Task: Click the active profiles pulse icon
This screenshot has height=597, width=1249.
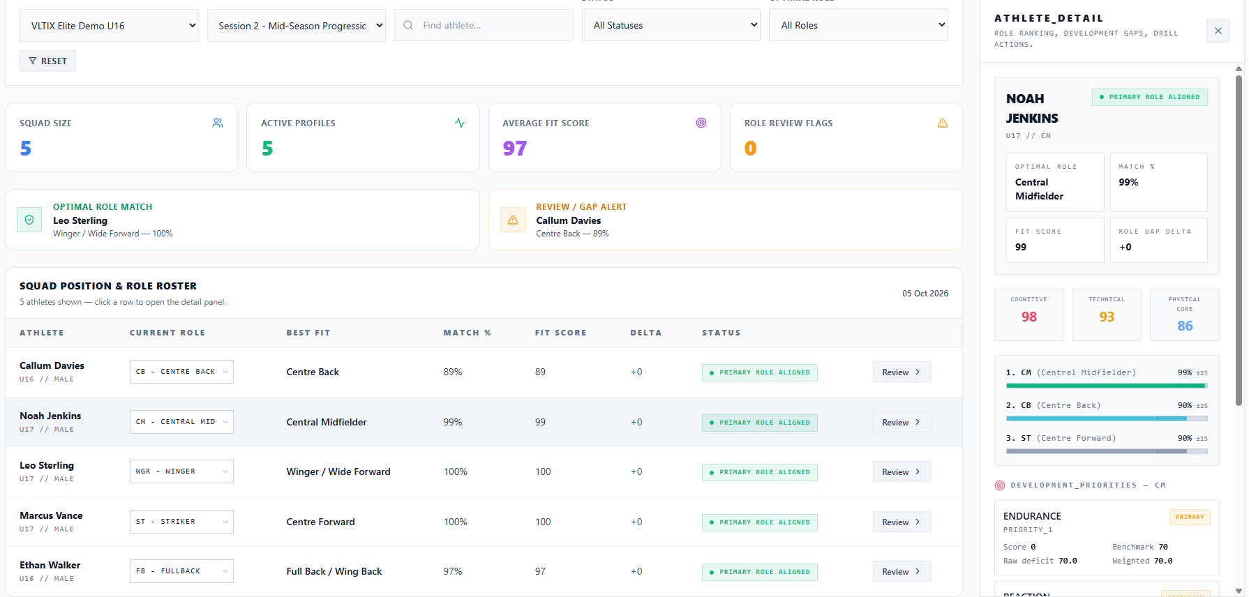Action: (460, 123)
